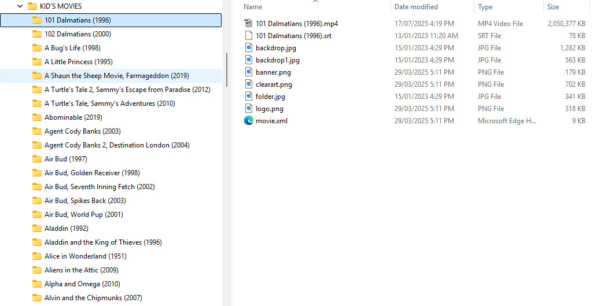This screenshot has height=306, width=604.
Task: Click the backdrop1.jpg image file icon
Action: click(x=248, y=60)
